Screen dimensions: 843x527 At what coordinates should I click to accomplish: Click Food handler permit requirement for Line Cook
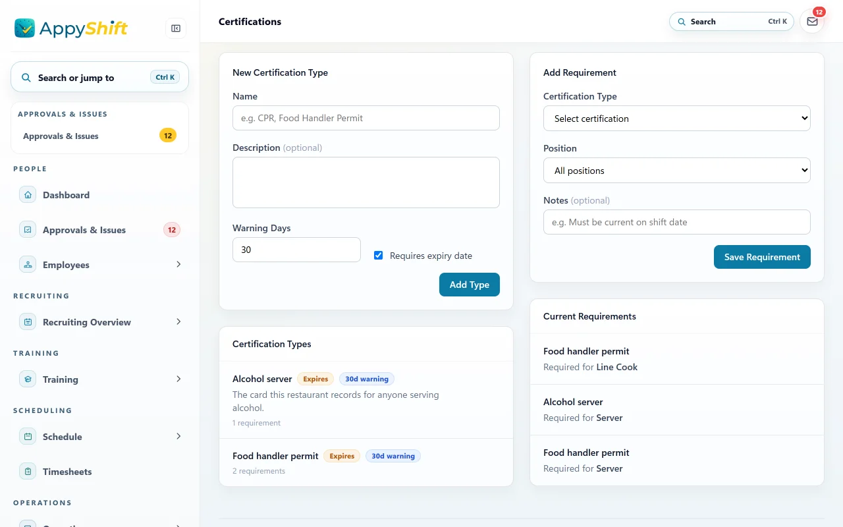[x=676, y=359]
